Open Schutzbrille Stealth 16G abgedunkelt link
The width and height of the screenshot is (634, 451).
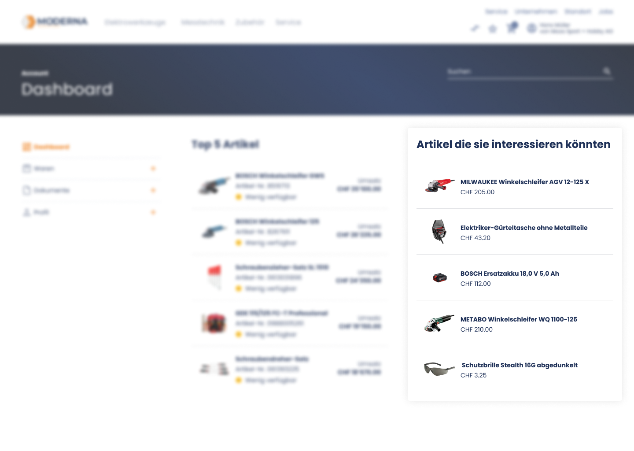[520, 365]
